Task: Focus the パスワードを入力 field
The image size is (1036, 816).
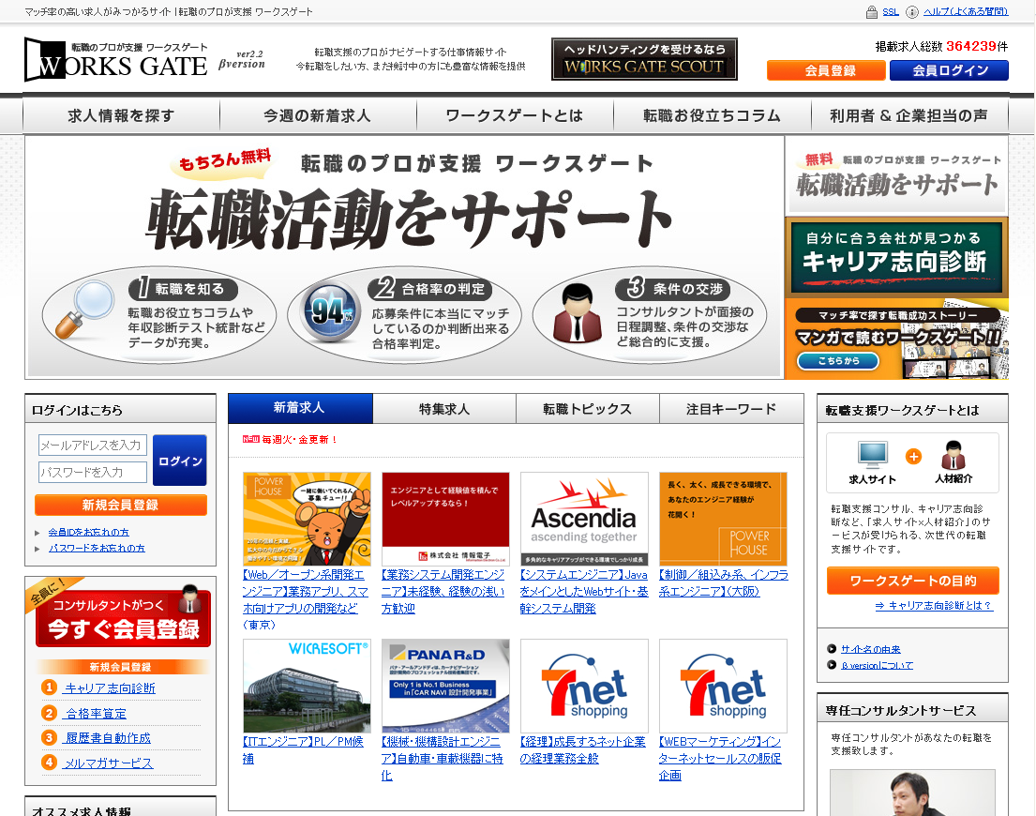Action: click(x=93, y=473)
